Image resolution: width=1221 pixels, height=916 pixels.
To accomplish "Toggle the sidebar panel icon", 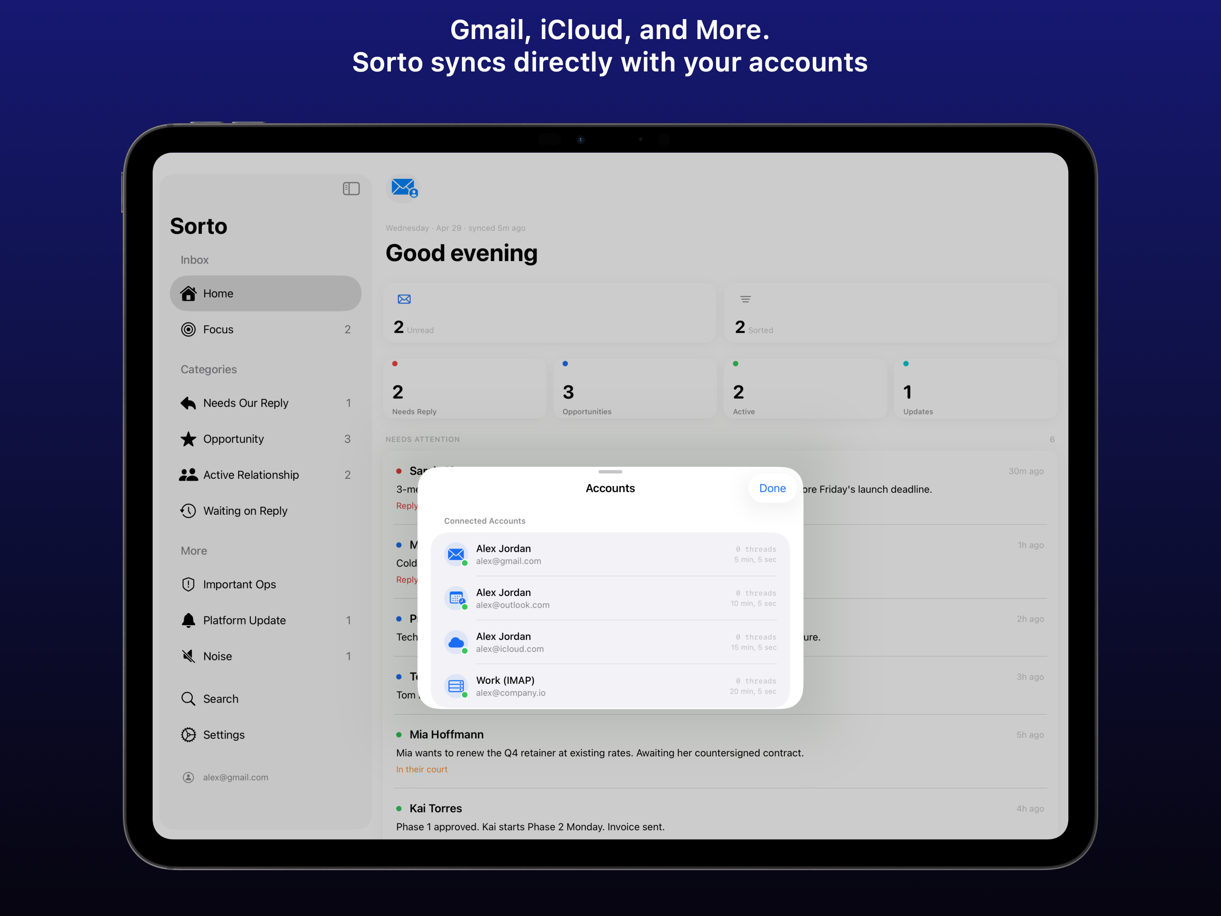I will coord(351,189).
